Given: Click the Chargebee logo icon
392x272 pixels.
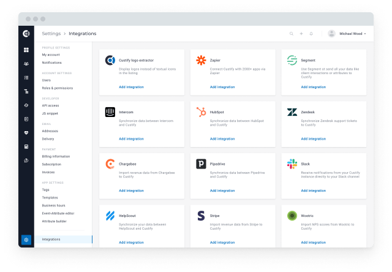Looking at the screenshot, I should 110,164.
